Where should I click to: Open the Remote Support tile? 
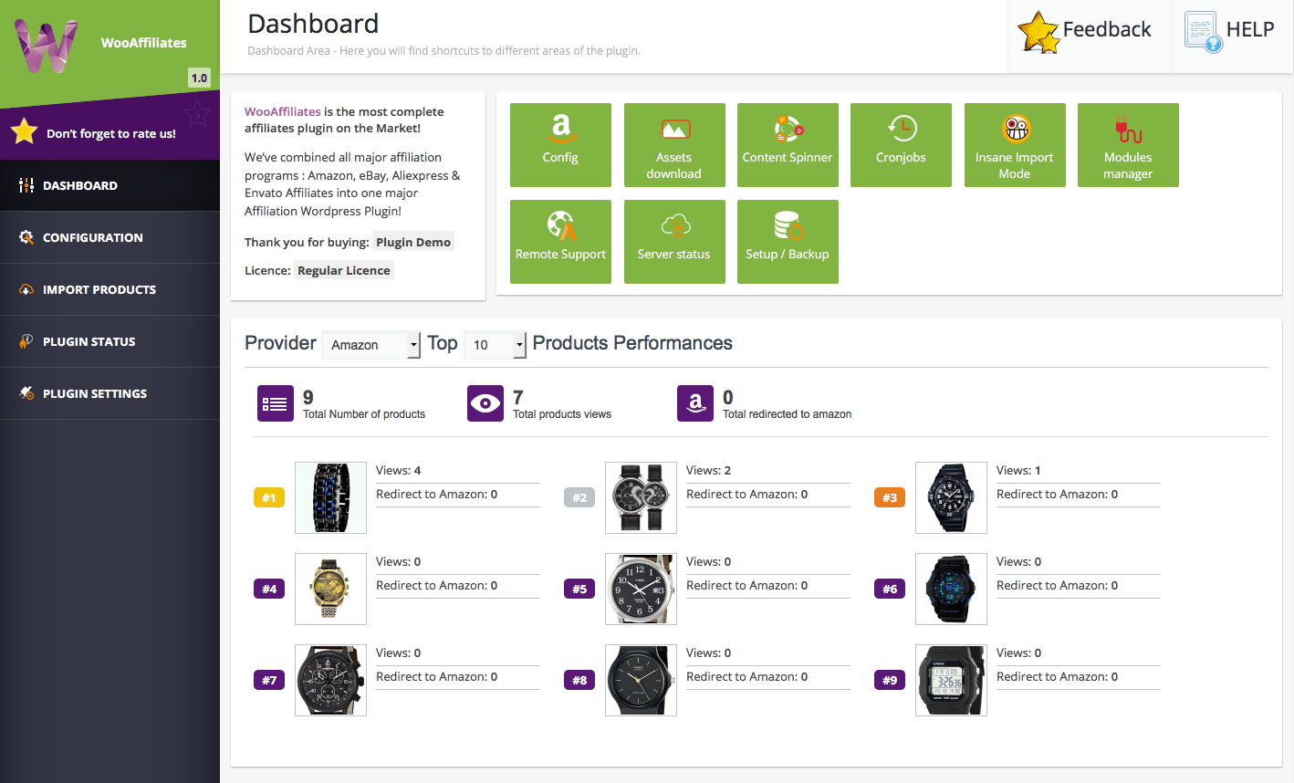(x=560, y=241)
